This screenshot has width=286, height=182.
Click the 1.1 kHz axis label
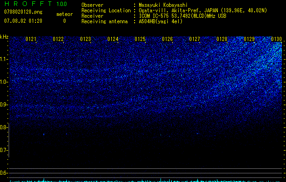4,59
